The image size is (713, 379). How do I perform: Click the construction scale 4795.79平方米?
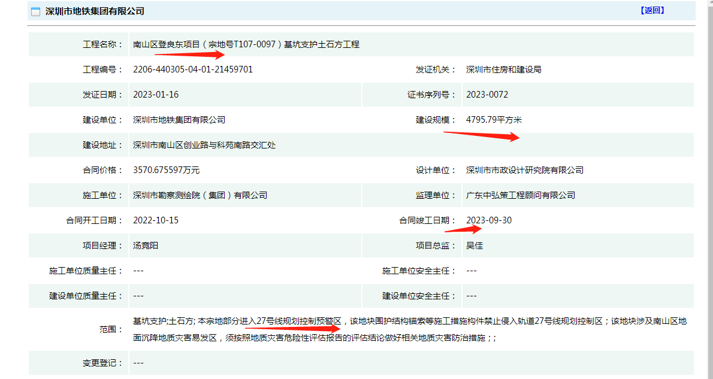(494, 120)
